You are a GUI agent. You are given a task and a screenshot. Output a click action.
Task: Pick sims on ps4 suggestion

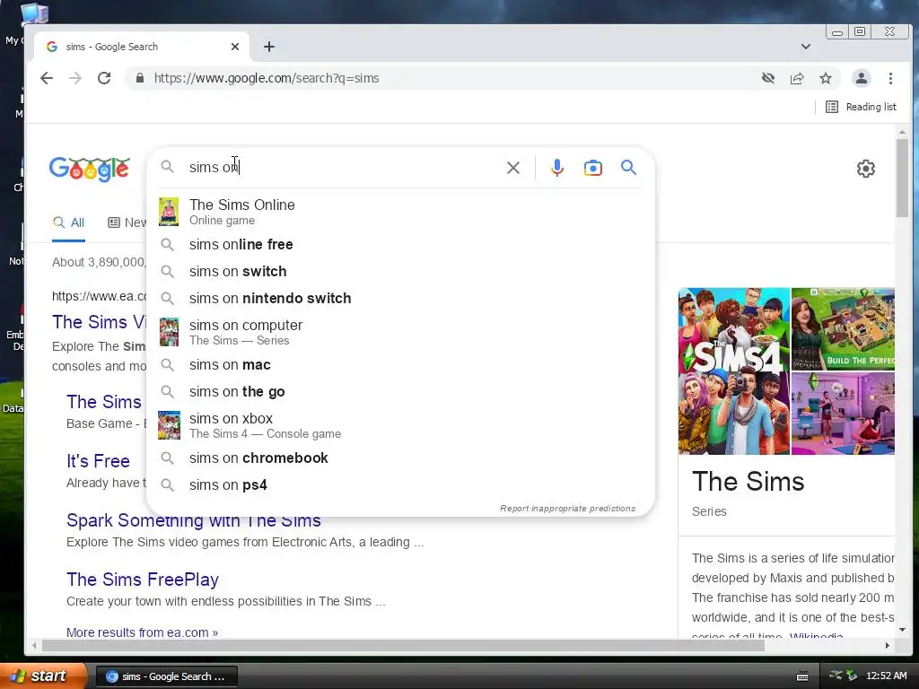click(x=400, y=485)
